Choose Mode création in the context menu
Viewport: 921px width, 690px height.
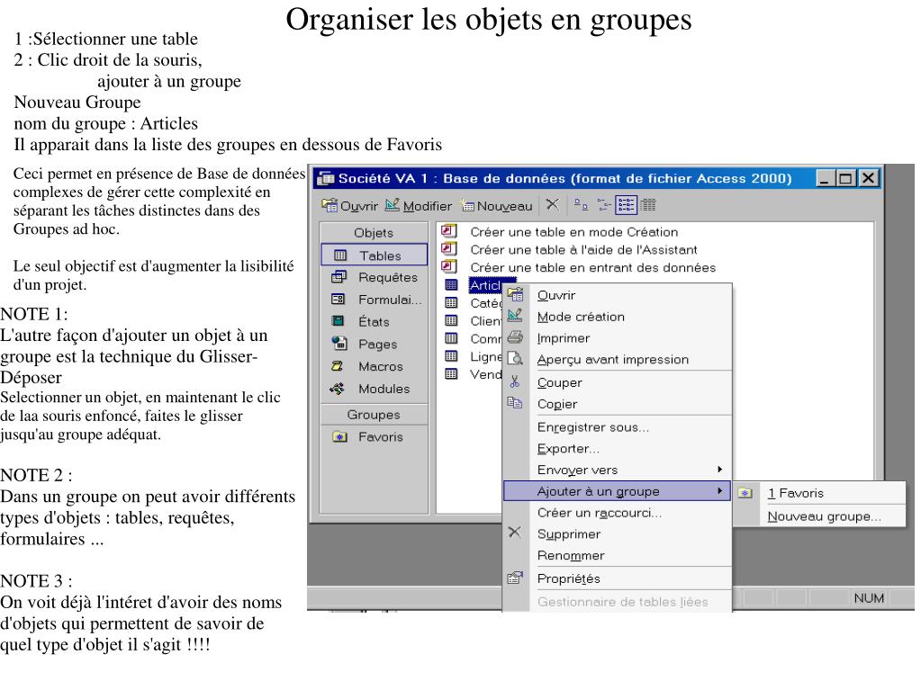[x=618, y=317]
